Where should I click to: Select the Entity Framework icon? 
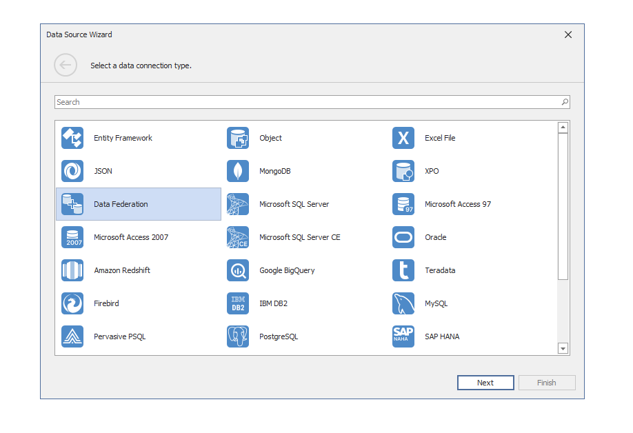pos(72,138)
